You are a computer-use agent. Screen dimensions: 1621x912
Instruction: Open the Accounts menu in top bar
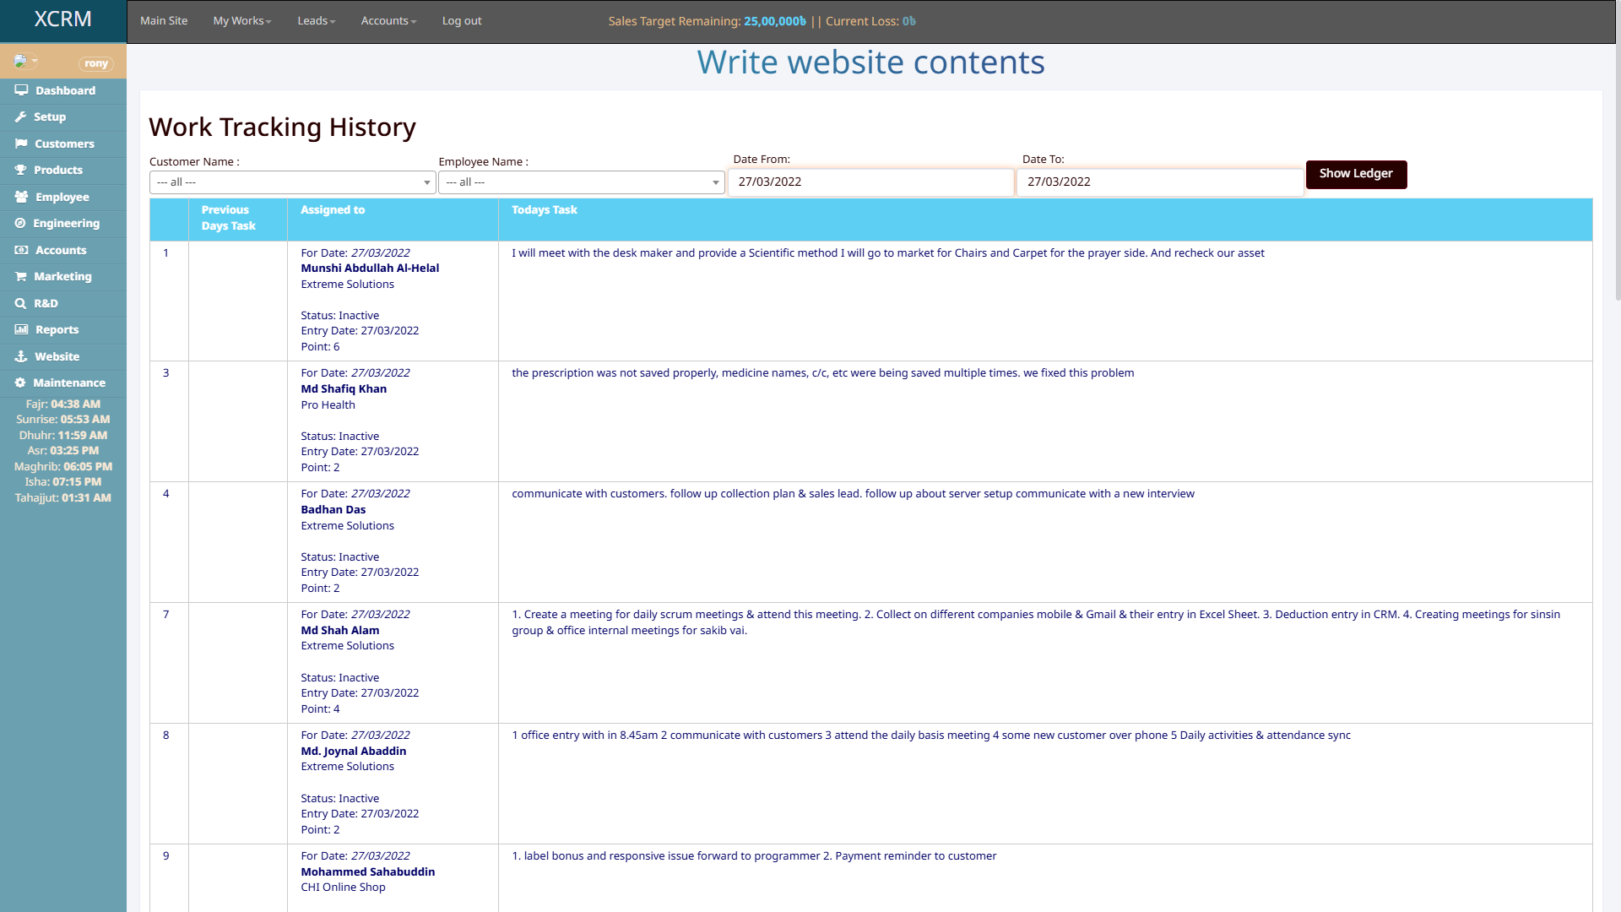388,21
